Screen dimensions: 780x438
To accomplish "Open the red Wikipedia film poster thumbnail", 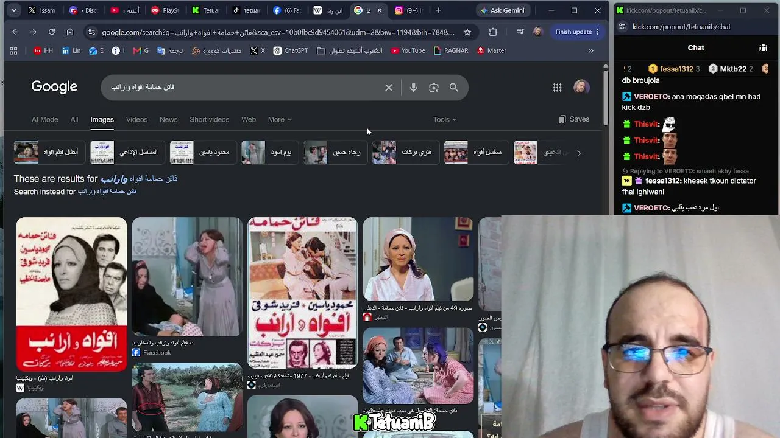I will (x=71, y=294).
